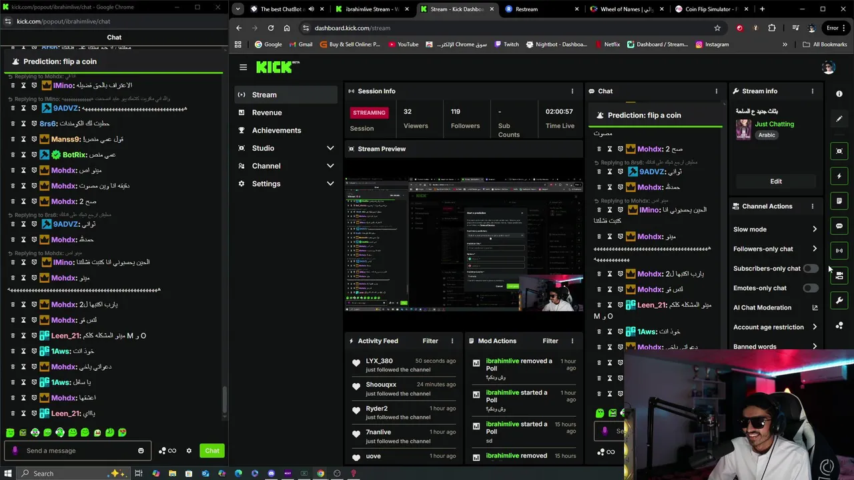Open the info icon in right toolbar
The image size is (854, 480).
pyautogui.click(x=839, y=94)
